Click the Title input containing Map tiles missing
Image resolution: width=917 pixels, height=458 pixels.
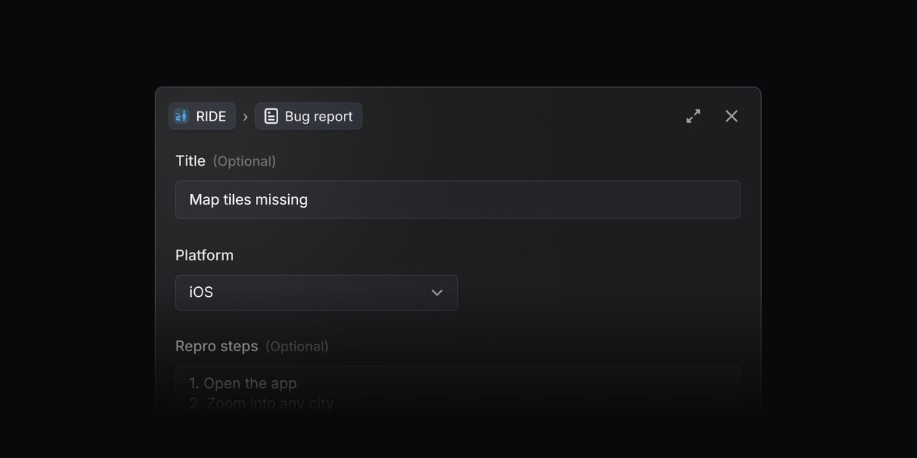pyautogui.click(x=458, y=199)
